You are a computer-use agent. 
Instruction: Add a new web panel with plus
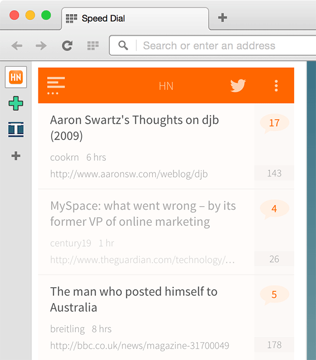pyautogui.click(x=16, y=156)
